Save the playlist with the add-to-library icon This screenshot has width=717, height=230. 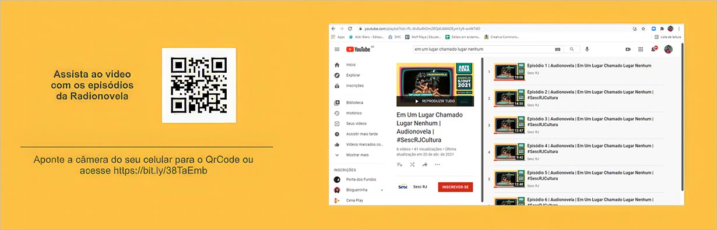pyautogui.click(x=400, y=165)
